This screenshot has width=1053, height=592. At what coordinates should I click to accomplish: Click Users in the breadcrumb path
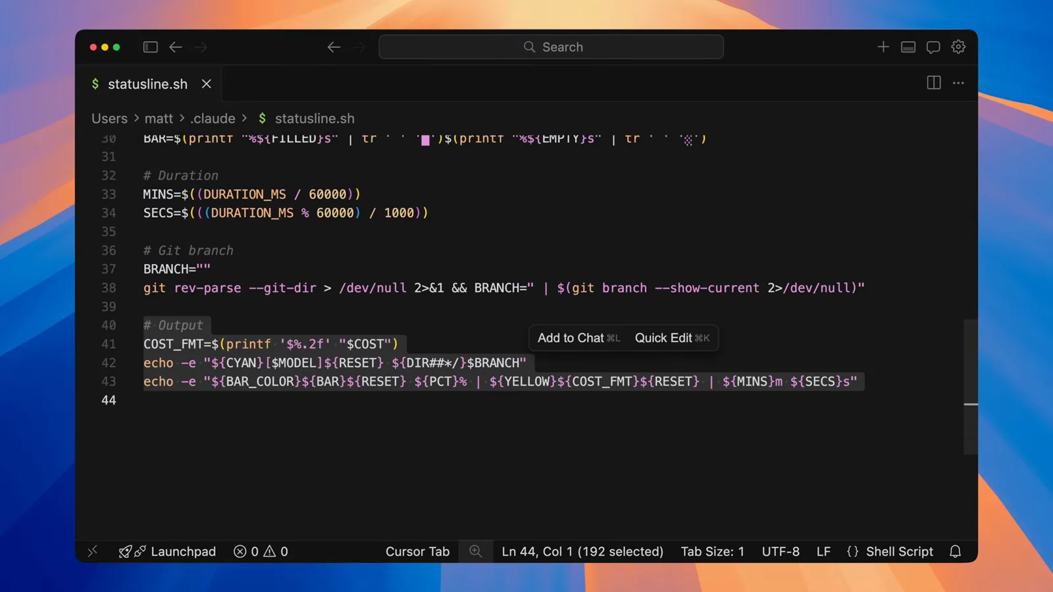(109, 118)
